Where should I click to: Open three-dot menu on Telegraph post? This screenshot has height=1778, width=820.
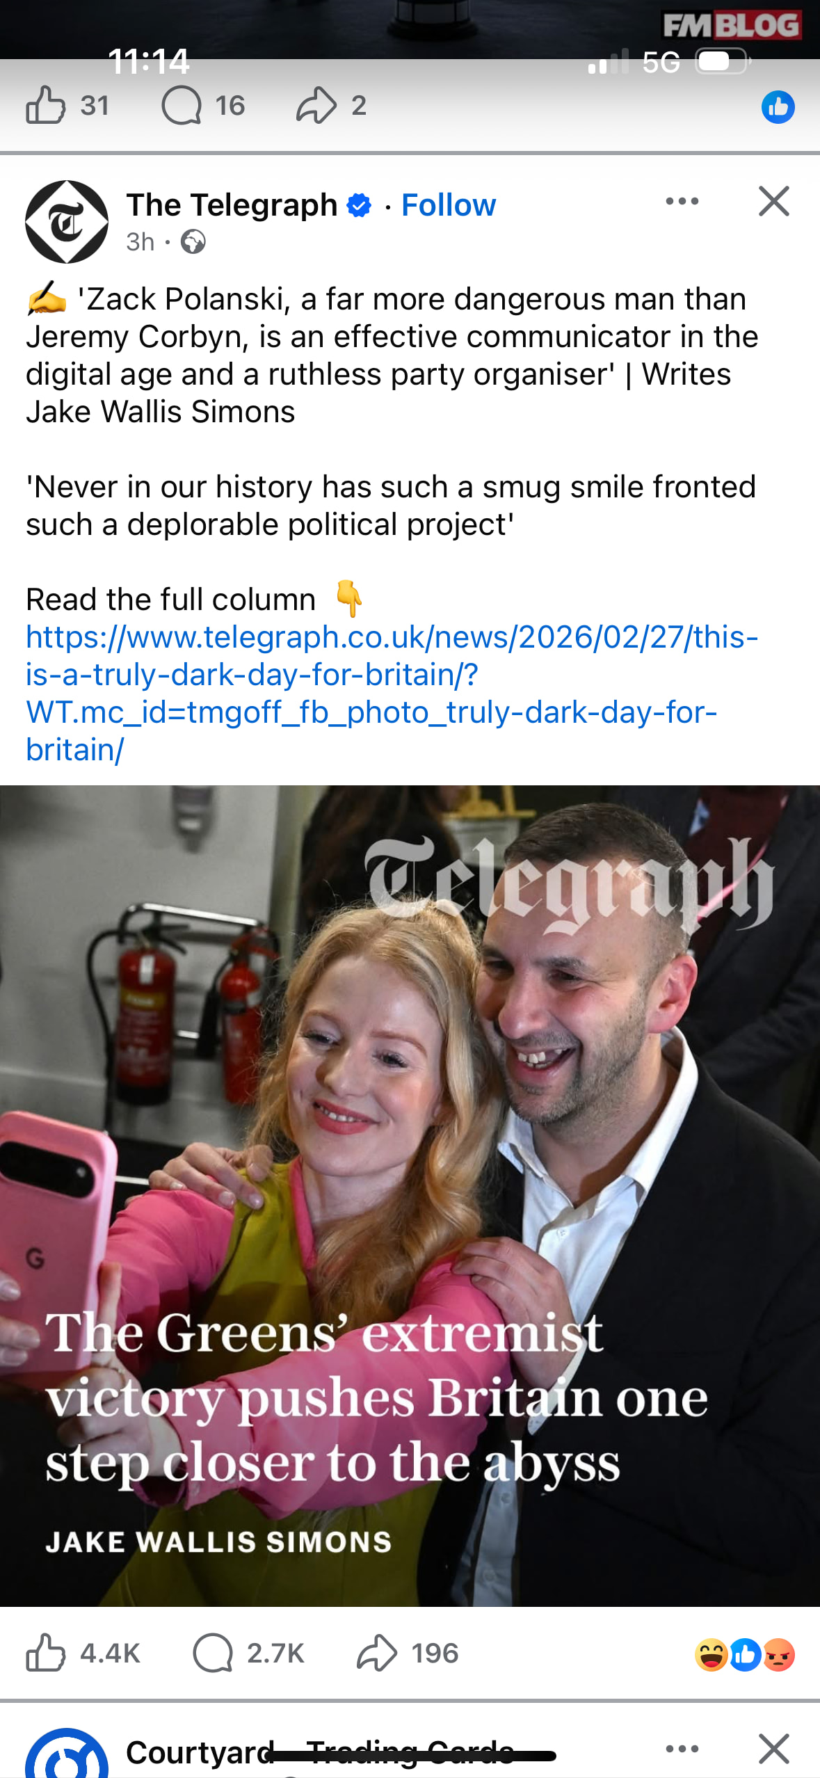(x=682, y=201)
